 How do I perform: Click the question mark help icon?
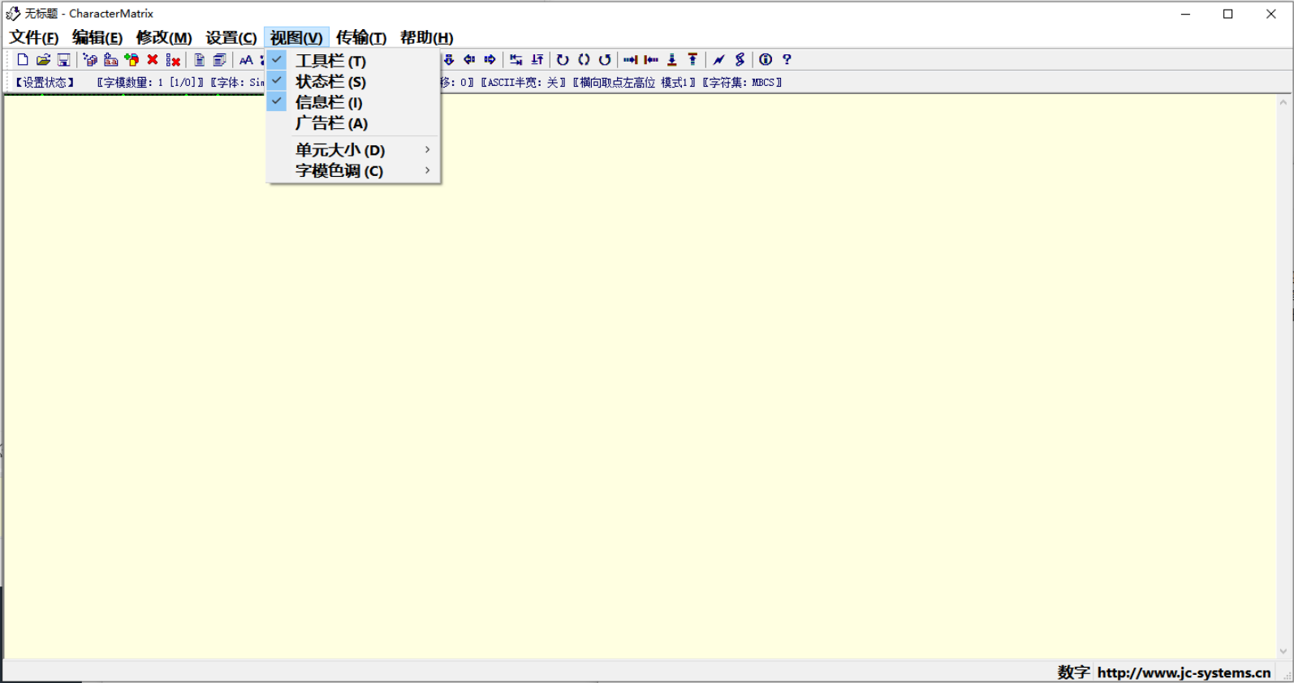coord(787,60)
